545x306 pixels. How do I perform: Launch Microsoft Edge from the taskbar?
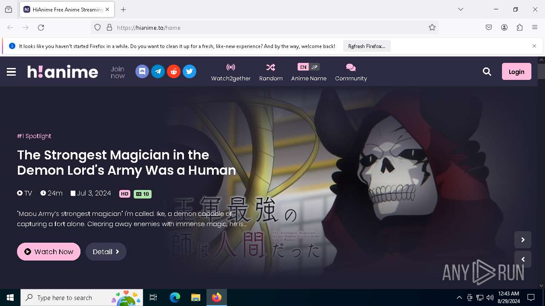click(175, 297)
